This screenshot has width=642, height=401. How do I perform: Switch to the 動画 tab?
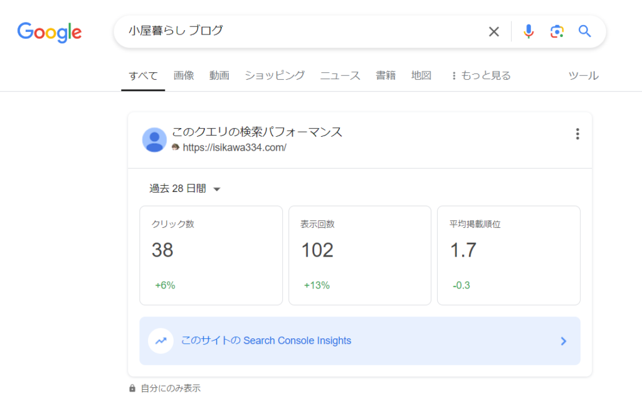point(219,75)
